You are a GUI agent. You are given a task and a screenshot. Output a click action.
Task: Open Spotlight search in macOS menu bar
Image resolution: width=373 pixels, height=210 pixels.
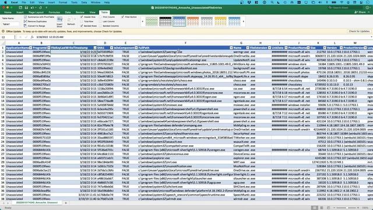coord(272,2)
